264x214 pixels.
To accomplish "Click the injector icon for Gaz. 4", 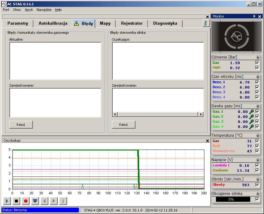I will click(x=252, y=127).
